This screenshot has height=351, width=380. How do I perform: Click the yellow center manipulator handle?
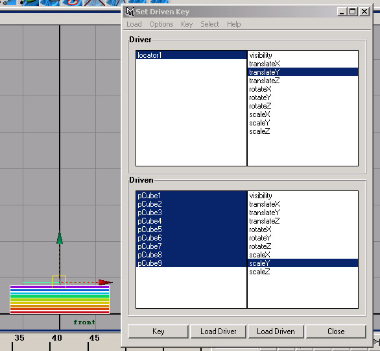coord(60,282)
